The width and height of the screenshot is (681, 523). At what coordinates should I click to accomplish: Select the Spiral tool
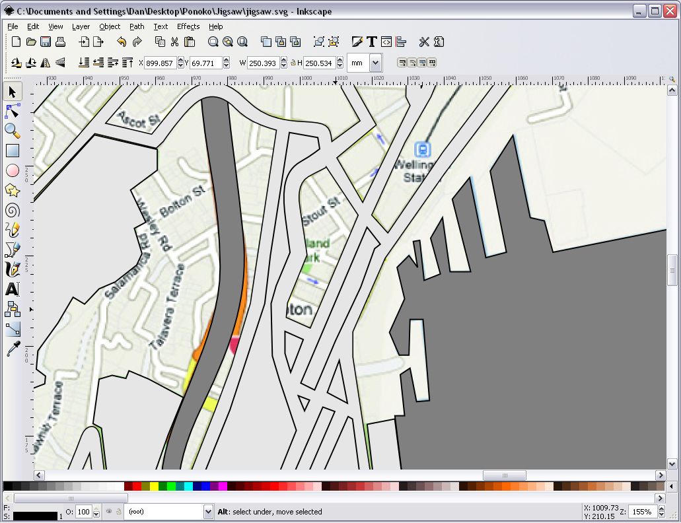pos(13,211)
